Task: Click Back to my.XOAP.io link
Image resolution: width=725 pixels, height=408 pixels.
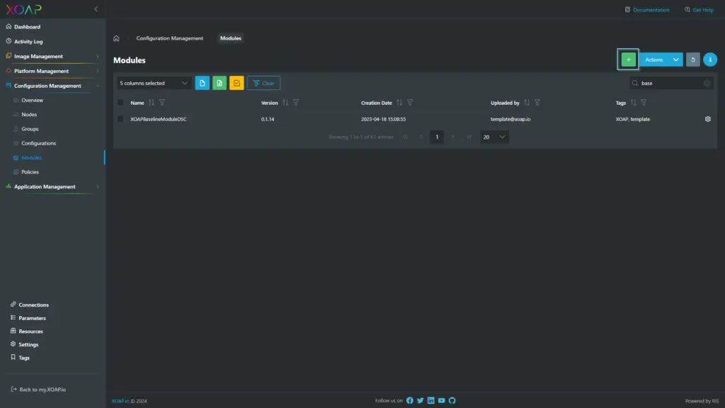Action: coord(38,390)
